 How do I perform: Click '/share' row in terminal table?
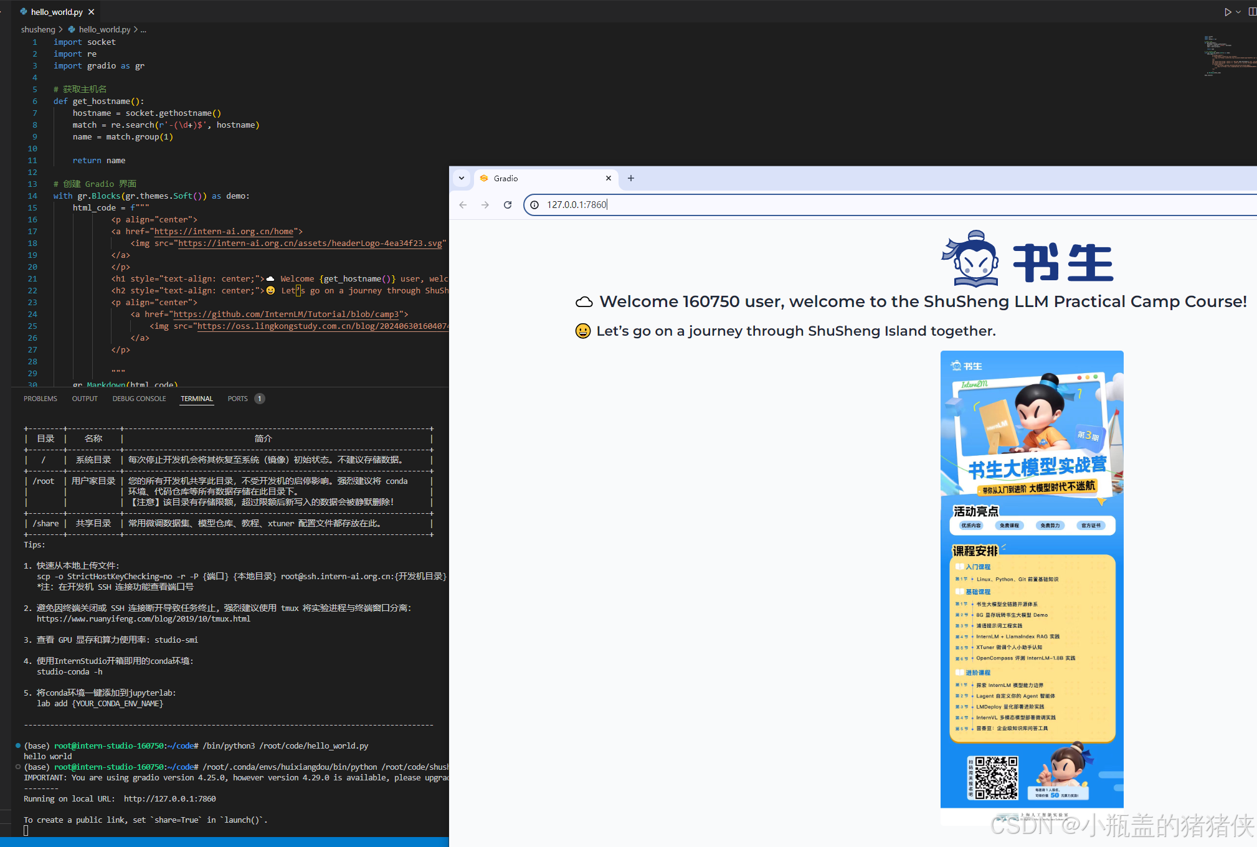click(228, 524)
